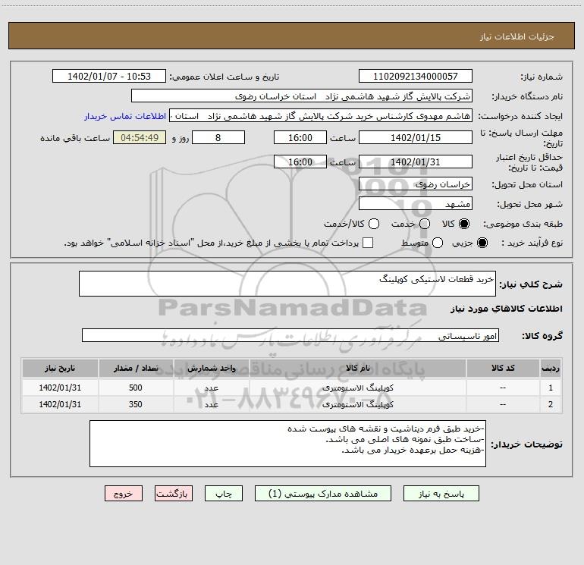
Task: Click the تعداد / مقدار column header
Action: coord(136,368)
